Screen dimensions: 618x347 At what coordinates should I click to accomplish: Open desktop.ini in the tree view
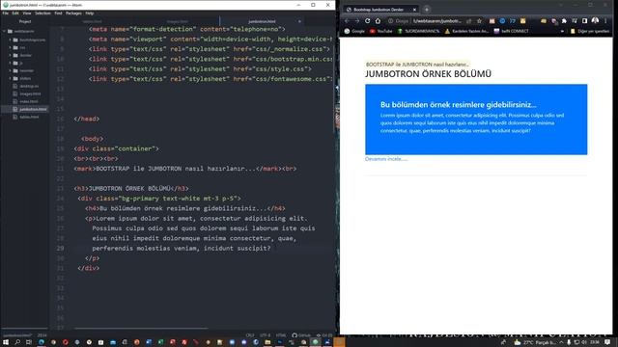pos(29,86)
